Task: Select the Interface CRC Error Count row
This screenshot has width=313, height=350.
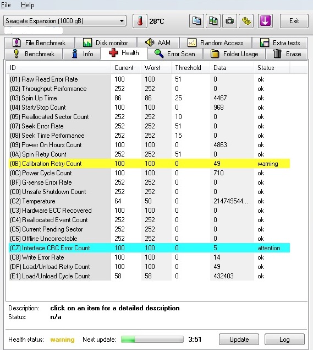Action: (x=149, y=248)
